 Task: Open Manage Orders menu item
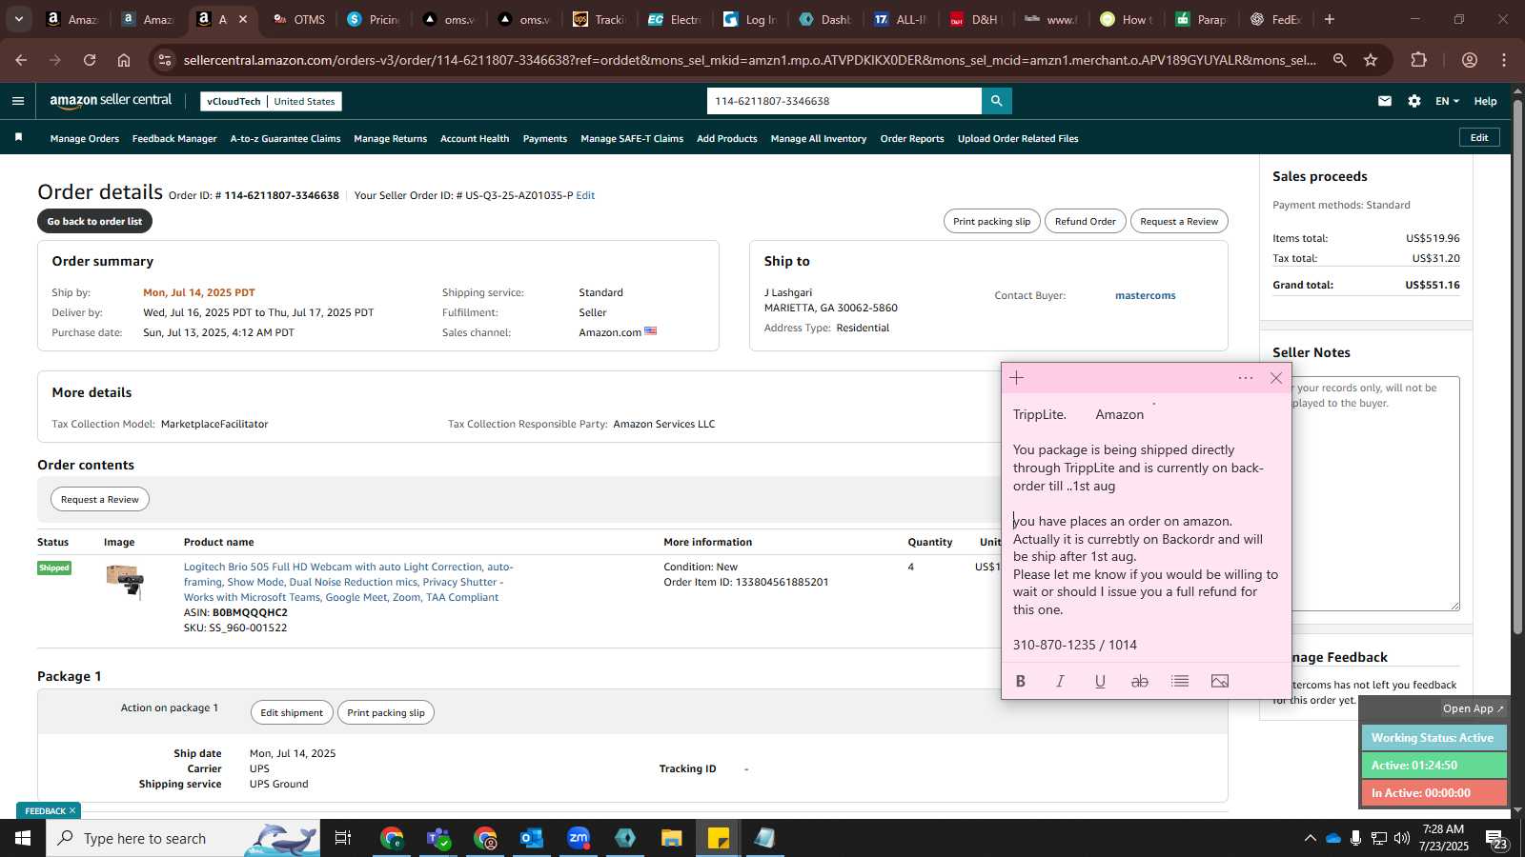tap(85, 138)
